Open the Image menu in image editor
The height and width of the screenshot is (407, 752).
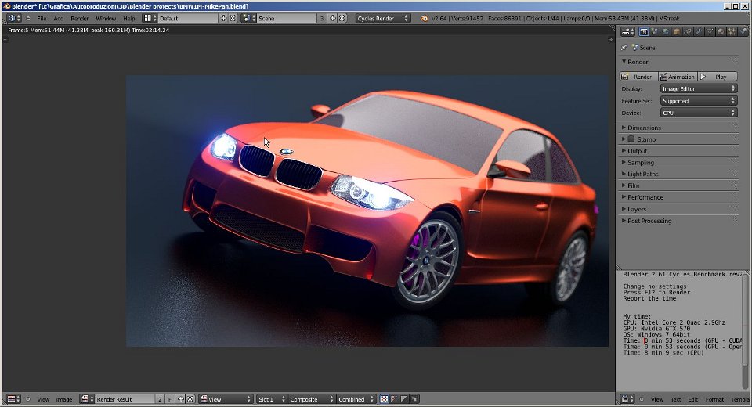(x=63, y=399)
